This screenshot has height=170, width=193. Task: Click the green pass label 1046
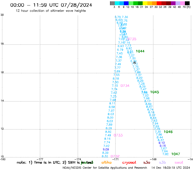pyautogui.click(x=168, y=132)
